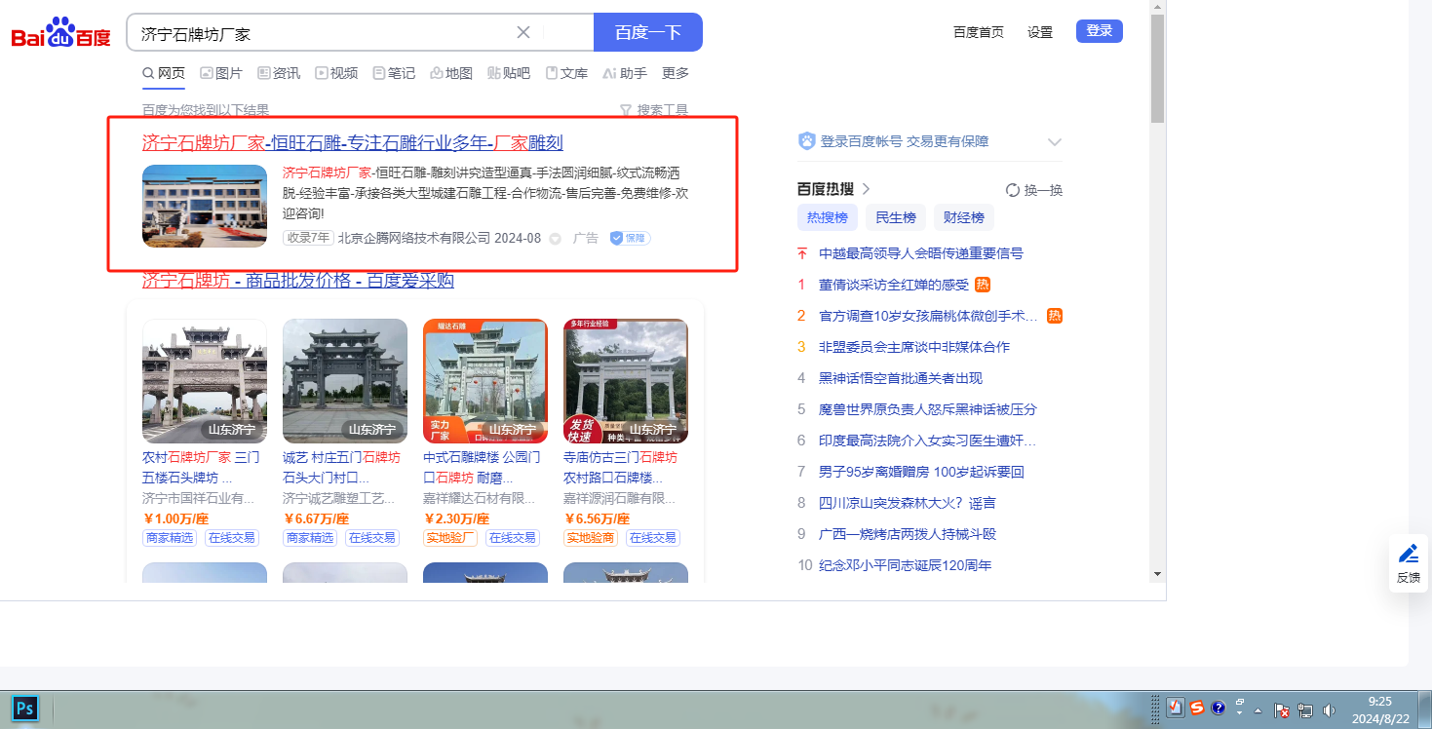Open 诚艺 村庄五门石牌坊 title
This screenshot has height=729, width=1432.
pyautogui.click(x=341, y=468)
